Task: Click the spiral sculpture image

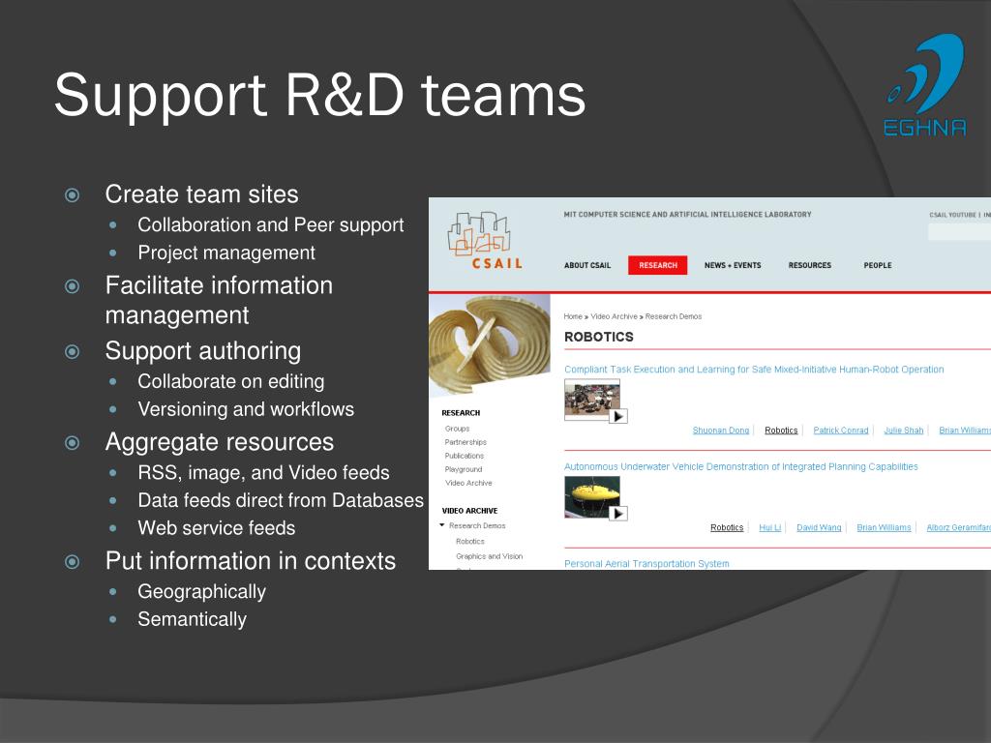Action: [489, 345]
